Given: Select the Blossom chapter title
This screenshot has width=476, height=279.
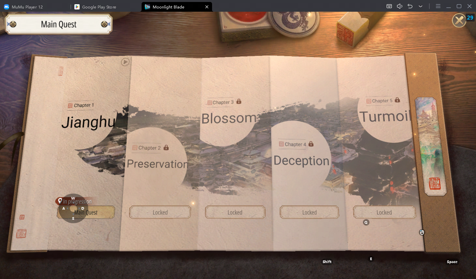Looking at the screenshot, I should point(229,118).
